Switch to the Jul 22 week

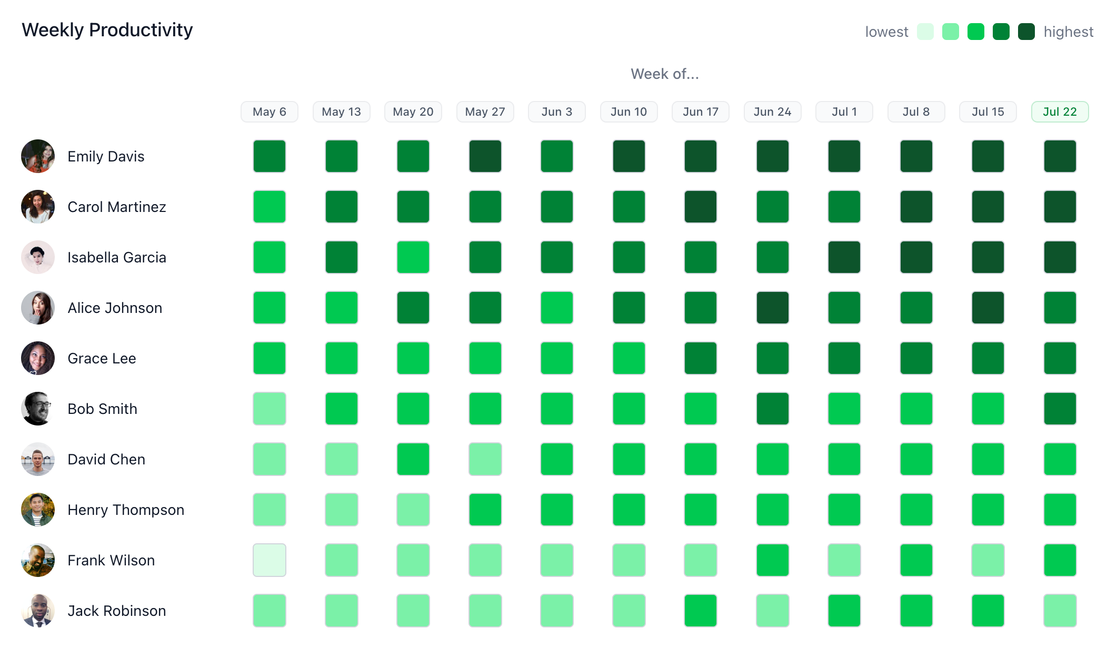coord(1060,111)
